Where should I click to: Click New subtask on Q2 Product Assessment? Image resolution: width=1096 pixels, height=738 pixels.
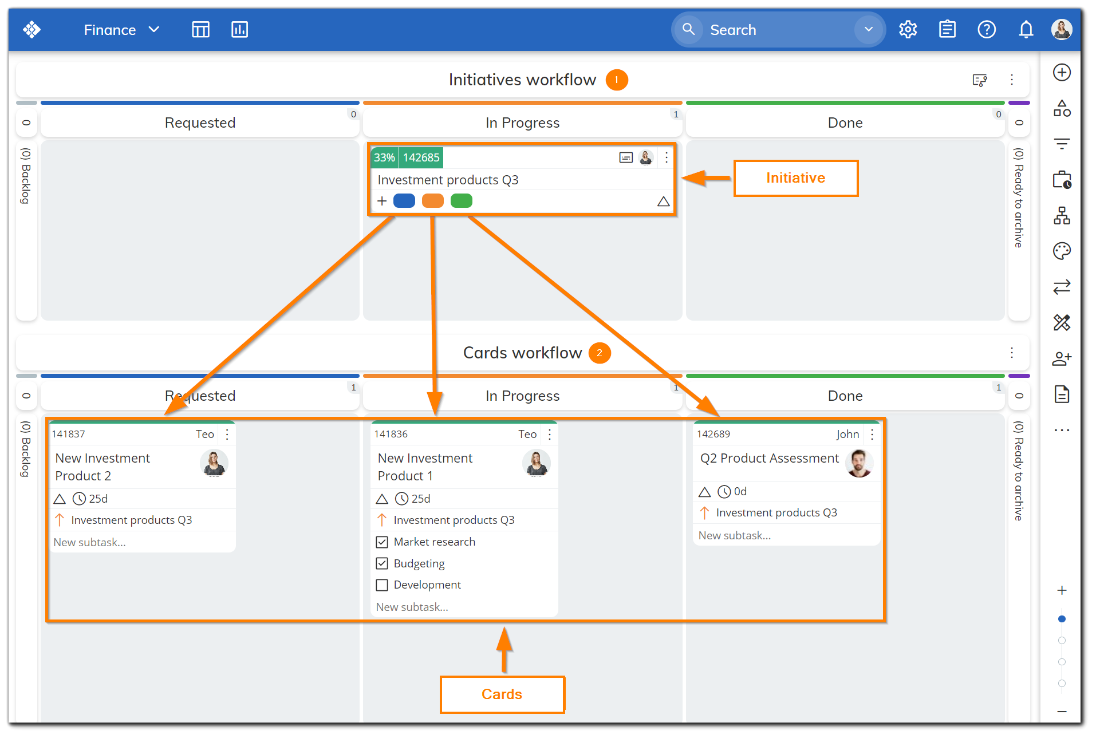tap(735, 535)
